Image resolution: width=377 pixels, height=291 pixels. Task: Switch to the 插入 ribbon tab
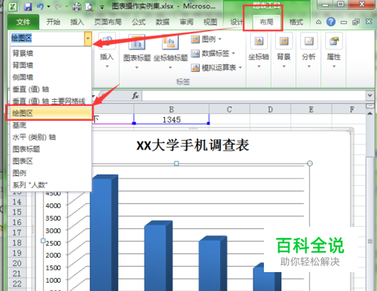[x=77, y=22]
